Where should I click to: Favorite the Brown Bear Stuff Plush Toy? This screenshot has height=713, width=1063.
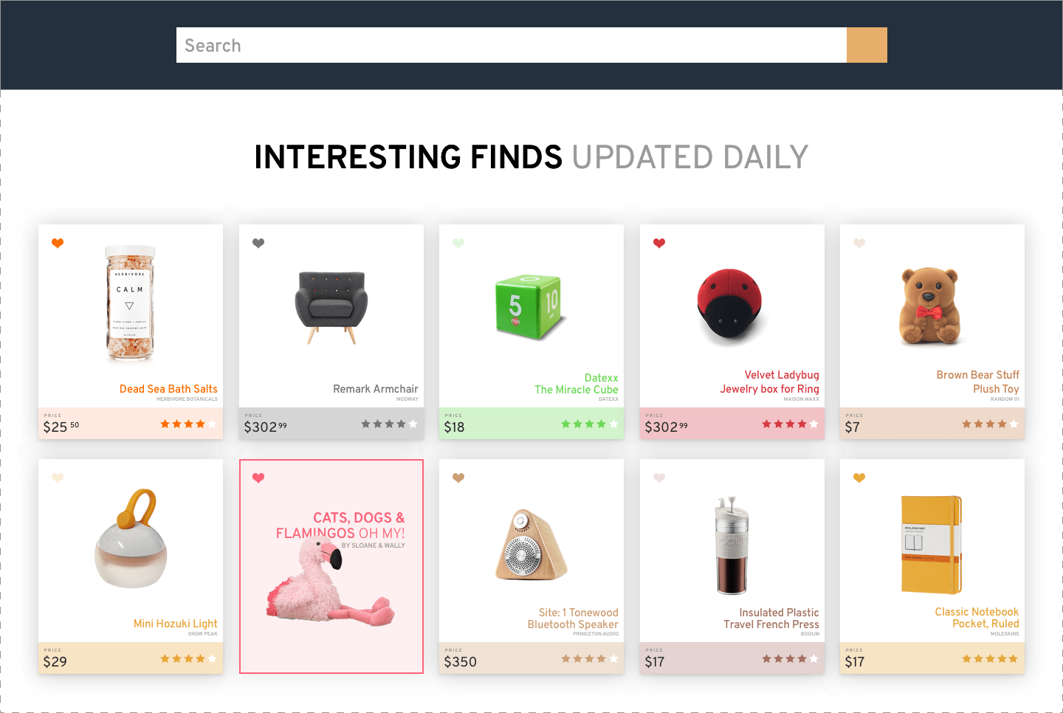pos(859,243)
